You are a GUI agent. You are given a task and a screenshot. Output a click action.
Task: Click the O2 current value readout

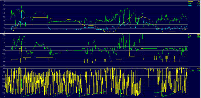pos(199,68)
